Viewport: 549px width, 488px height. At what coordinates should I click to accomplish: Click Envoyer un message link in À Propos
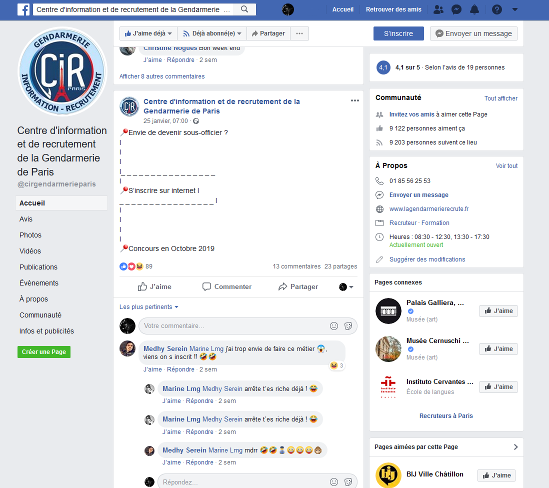(x=419, y=195)
